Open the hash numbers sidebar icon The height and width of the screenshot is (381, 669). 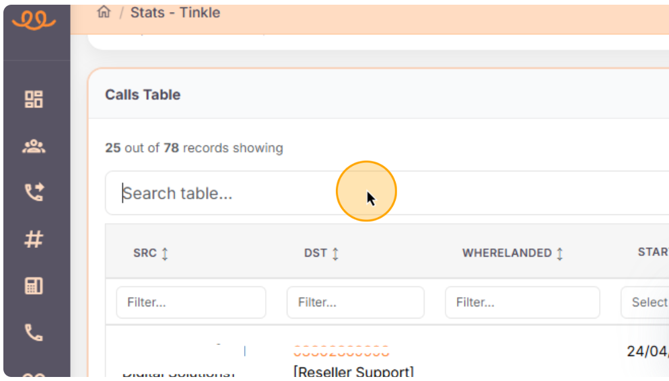tap(34, 239)
